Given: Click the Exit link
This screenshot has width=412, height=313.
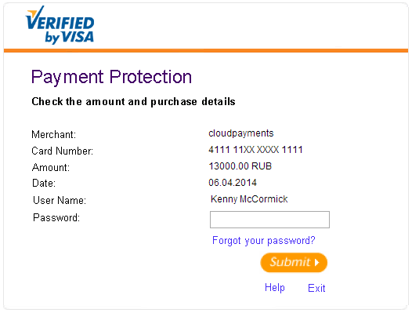Looking at the screenshot, I should point(316,288).
